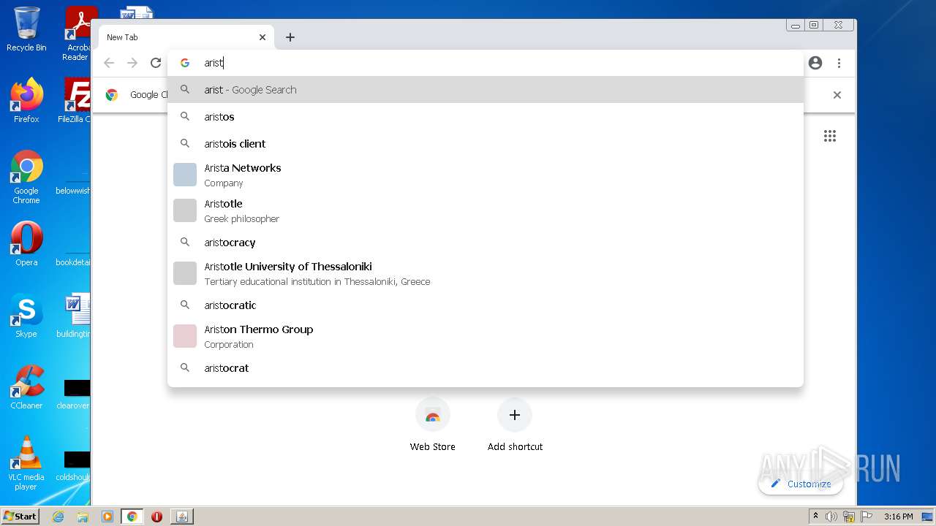936x526 pixels.
Task: Open a new tab with plus button
Action: pyautogui.click(x=290, y=37)
